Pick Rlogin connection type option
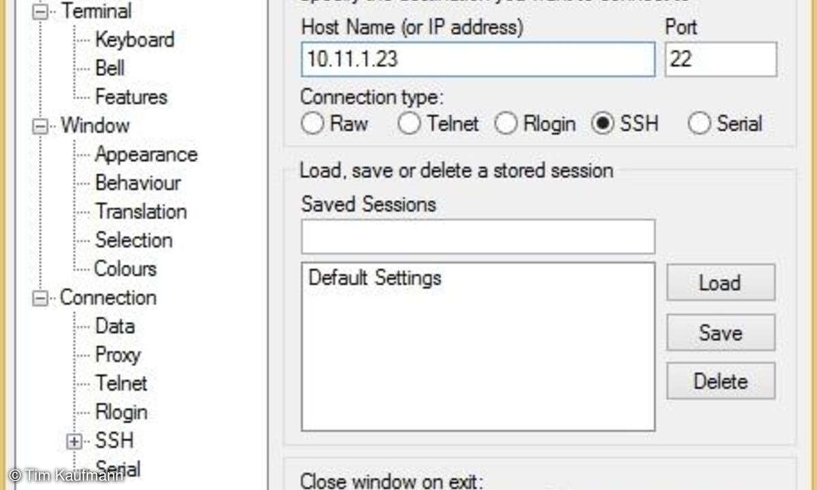The image size is (817, 490). [x=507, y=124]
